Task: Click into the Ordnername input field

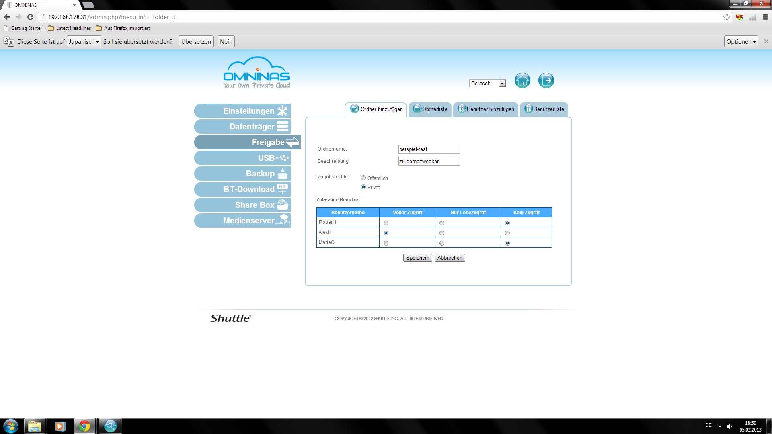Action: tap(429, 149)
